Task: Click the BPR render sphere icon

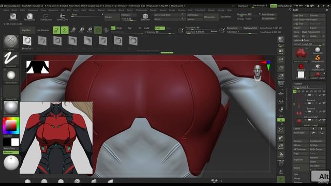Action: [281, 39]
